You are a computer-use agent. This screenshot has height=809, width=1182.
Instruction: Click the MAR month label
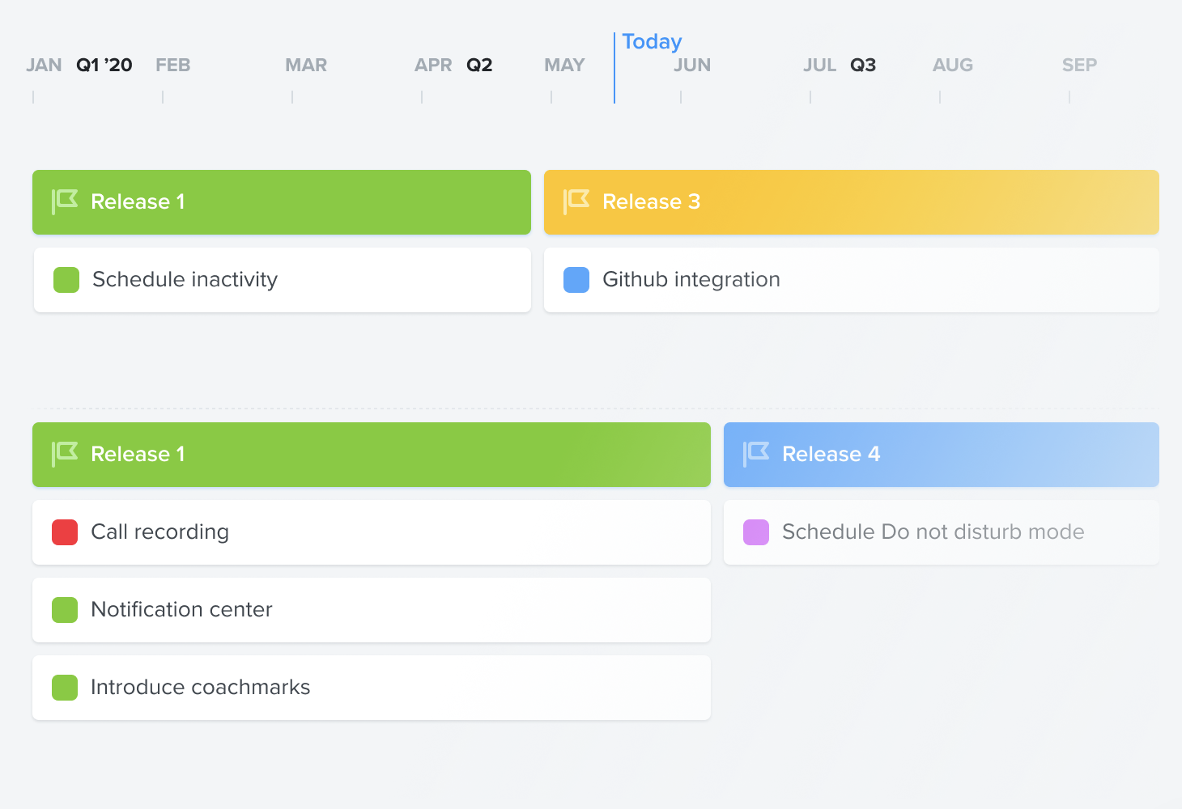click(306, 65)
